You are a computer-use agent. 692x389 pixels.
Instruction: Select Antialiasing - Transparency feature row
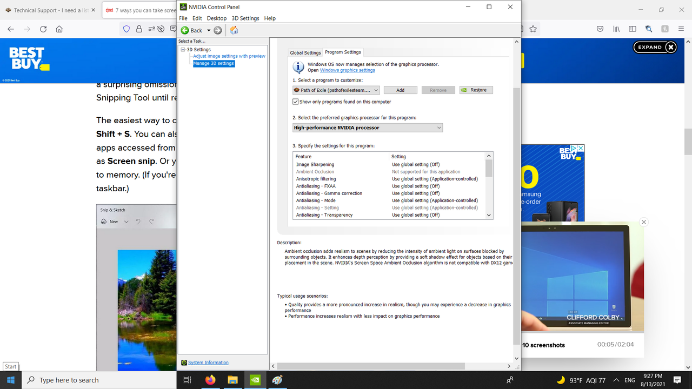pyautogui.click(x=389, y=215)
